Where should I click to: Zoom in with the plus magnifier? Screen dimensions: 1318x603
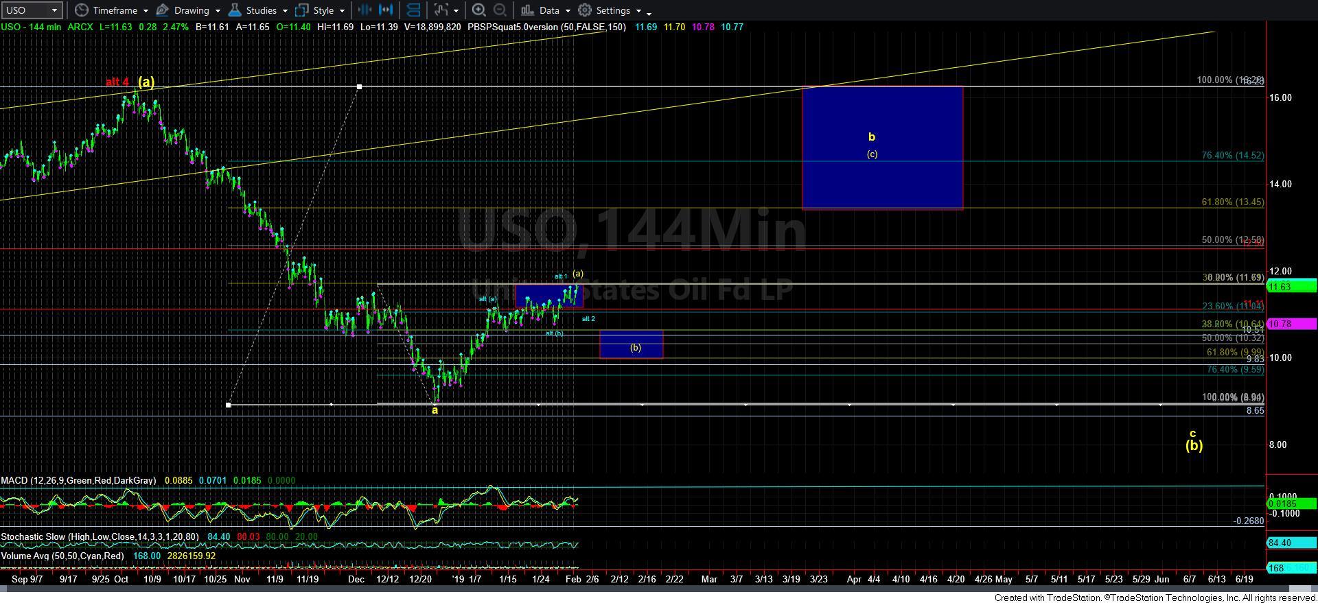coord(479,10)
